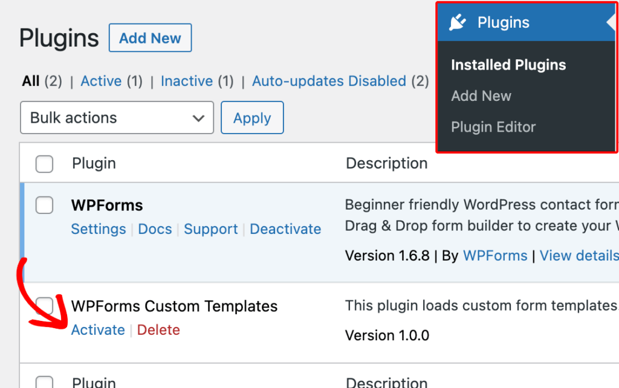
Task: Open Installed Plugins in sidebar menu
Action: click(x=508, y=65)
